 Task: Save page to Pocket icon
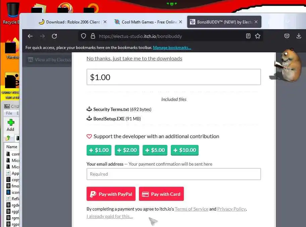point(287,36)
